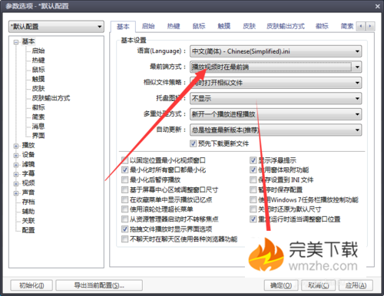Select 关联 in the settings tree
384x296 pixels.
click(x=28, y=221)
